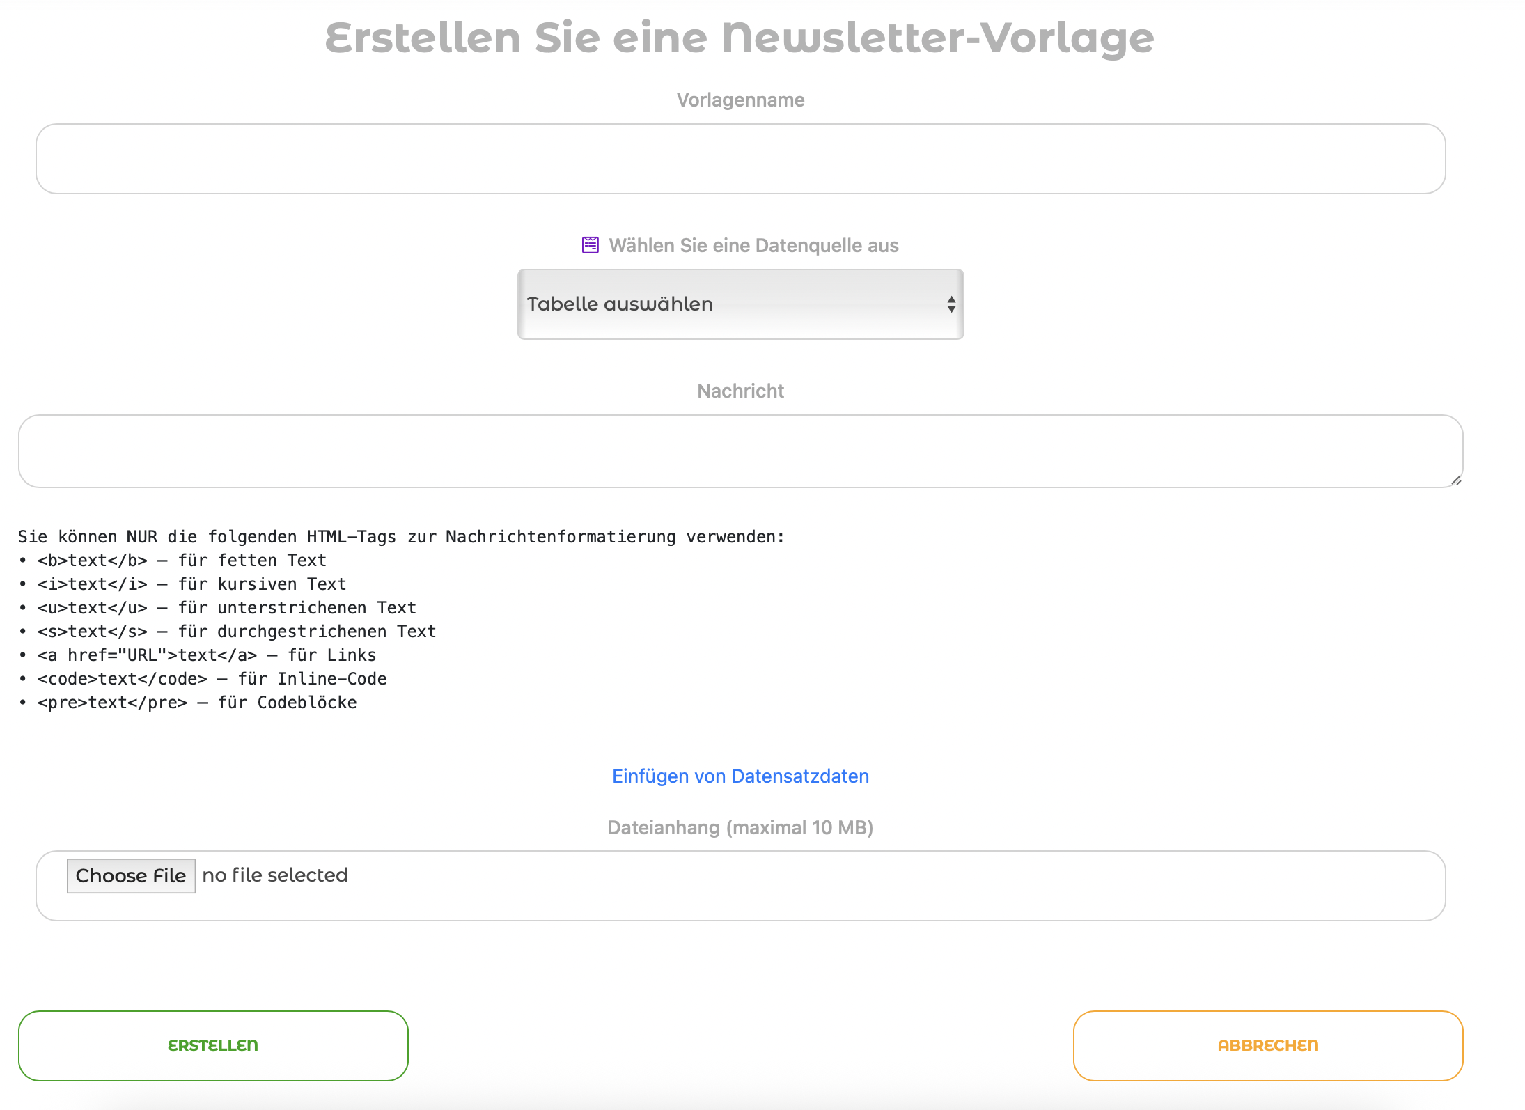1525x1110 pixels.
Task: Click the Nachricht label
Action: pos(740,391)
